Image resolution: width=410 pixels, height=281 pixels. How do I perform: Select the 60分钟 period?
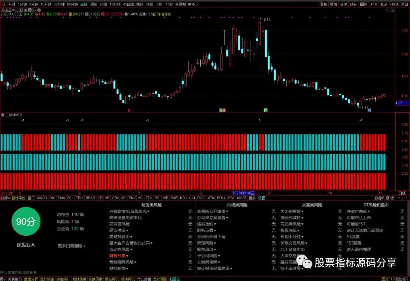tap(72, 5)
